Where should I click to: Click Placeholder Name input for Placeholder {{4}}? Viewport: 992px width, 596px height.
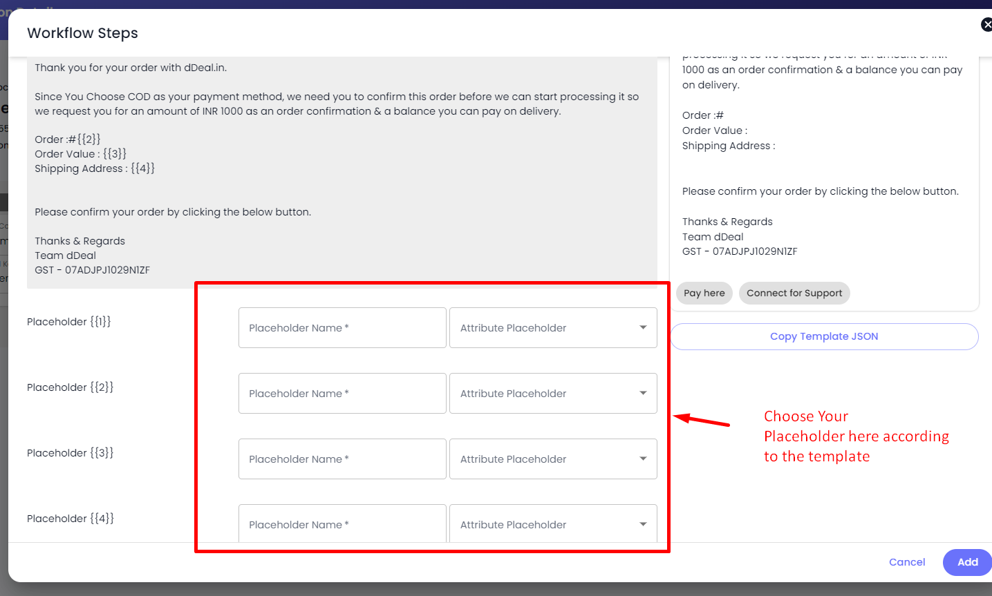(x=342, y=524)
